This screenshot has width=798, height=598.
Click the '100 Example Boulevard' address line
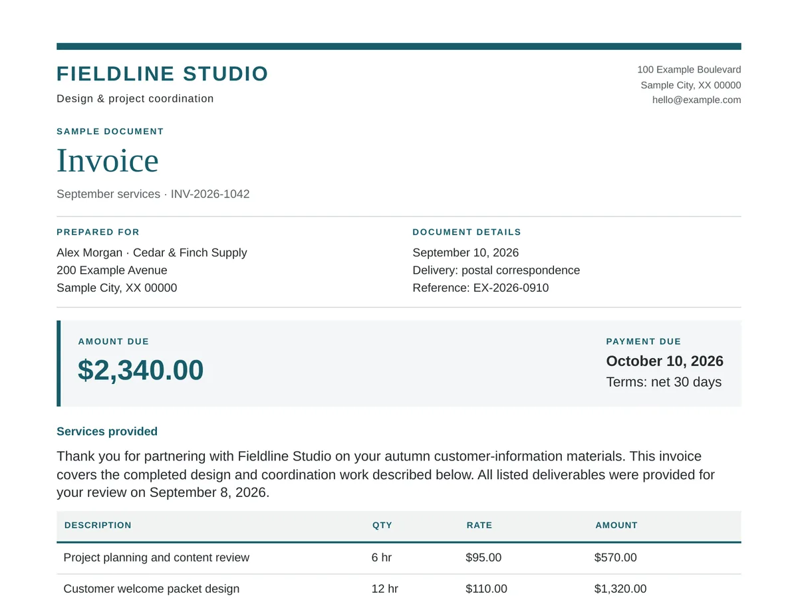pos(689,70)
